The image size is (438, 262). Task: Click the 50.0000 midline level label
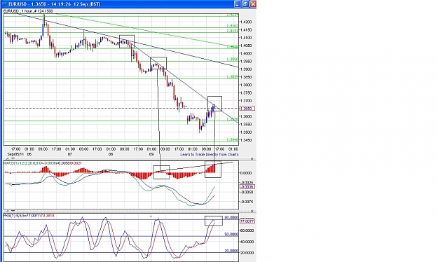(231, 234)
